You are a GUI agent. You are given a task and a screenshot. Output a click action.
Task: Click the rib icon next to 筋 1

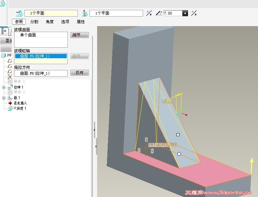(x=10, y=98)
